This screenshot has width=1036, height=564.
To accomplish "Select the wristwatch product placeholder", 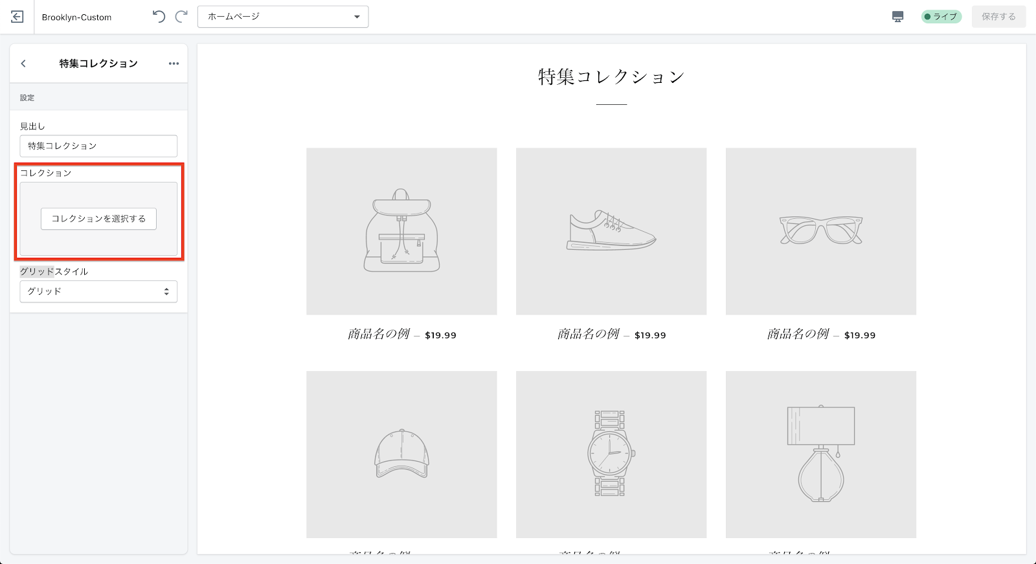I will coord(611,454).
